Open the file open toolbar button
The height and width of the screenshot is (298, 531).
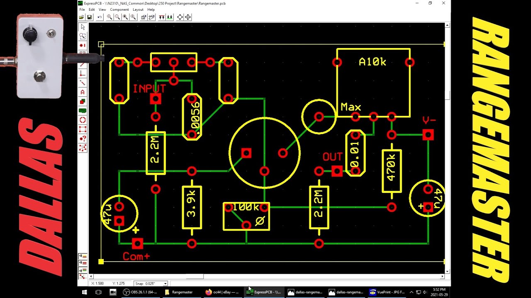coord(81,17)
